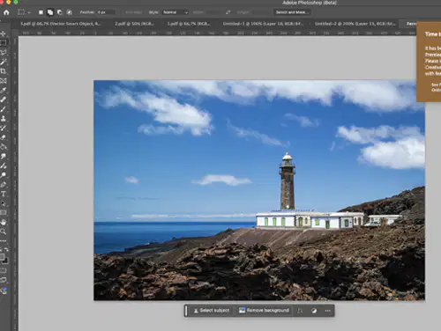Image resolution: width=441 pixels, height=331 pixels.
Task: Click the Remove background button
Action: pos(264,311)
